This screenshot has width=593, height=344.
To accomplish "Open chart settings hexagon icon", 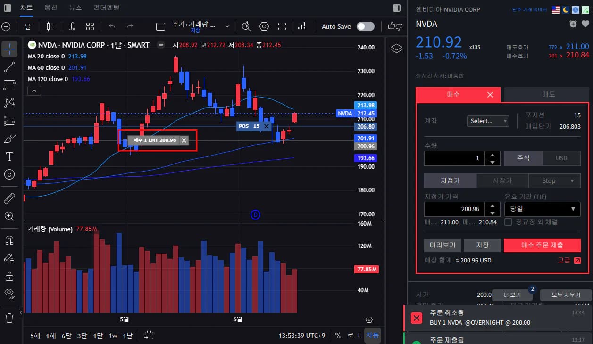I will [x=264, y=26].
